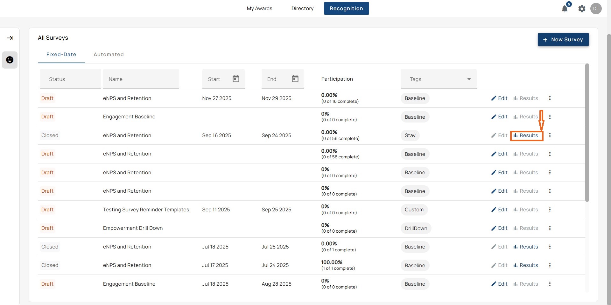The height and width of the screenshot is (305, 611).
Task: Click the All Surveys heading
Action: [x=53, y=38]
